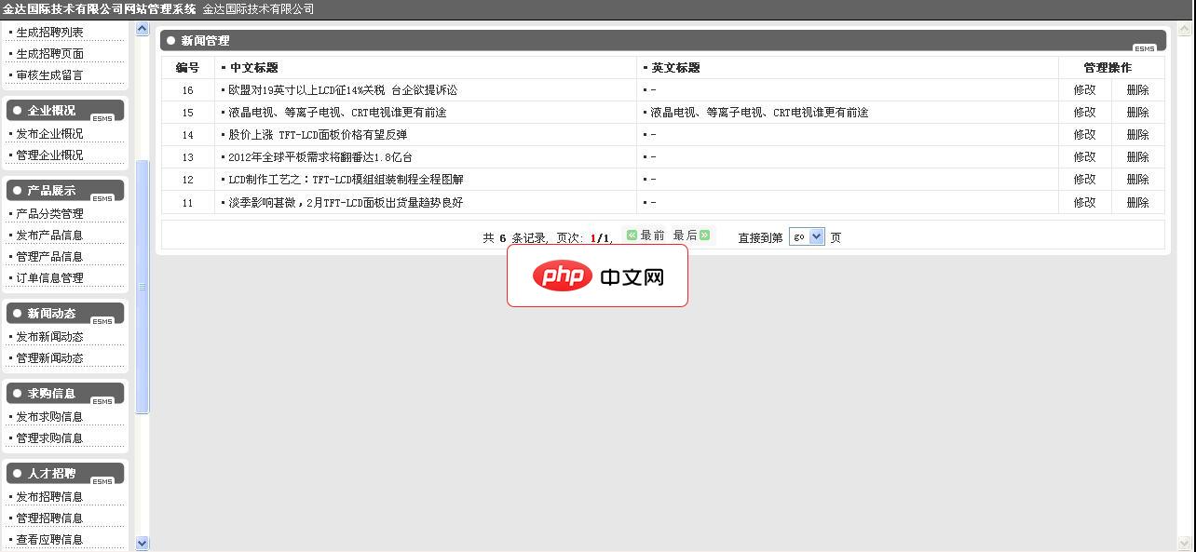Open 生成招聘页面 in the sidebar

click(x=49, y=54)
